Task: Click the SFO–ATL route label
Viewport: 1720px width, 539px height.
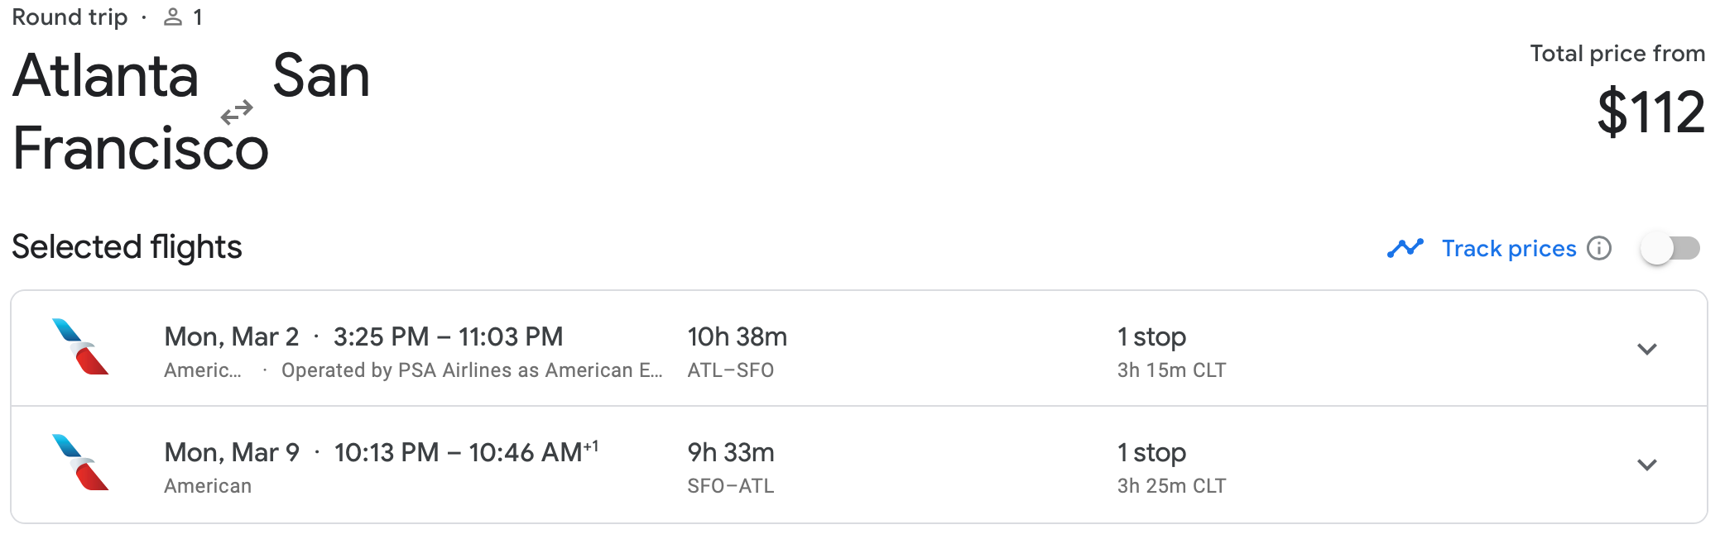Action: click(730, 486)
